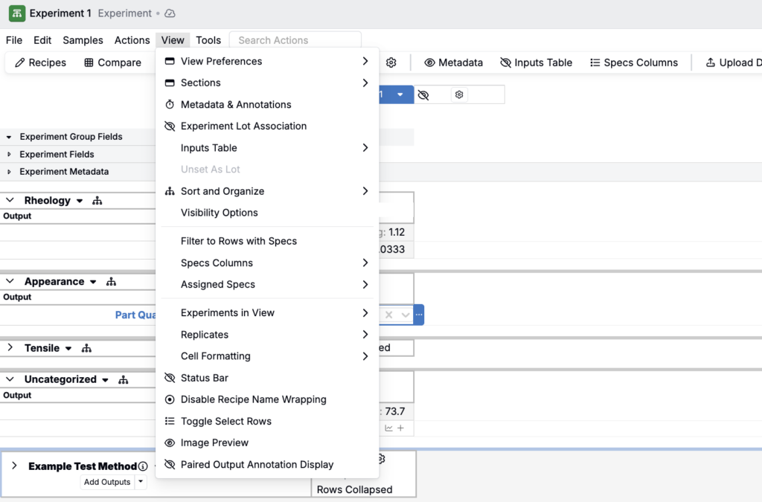Image resolution: width=762 pixels, height=502 pixels.
Task: Expand the Experiment Fields row
Action: [x=9, y=155]
